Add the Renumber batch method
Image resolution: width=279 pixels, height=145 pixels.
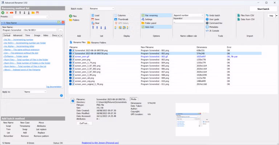coord(8,136)
